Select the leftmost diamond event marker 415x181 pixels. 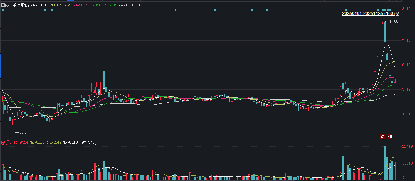(3, 10)
